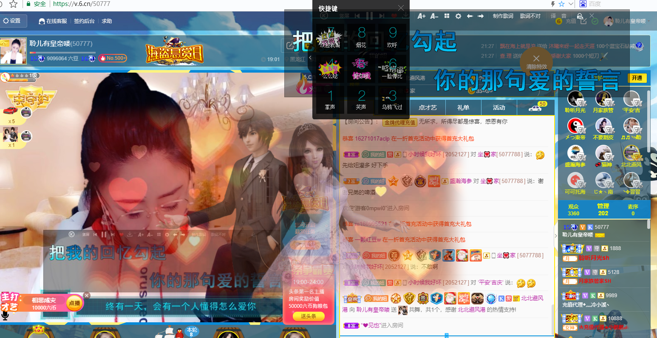Collapse the right sidebar arrow
Screen dimensions: 657x338
coord(556,235)
